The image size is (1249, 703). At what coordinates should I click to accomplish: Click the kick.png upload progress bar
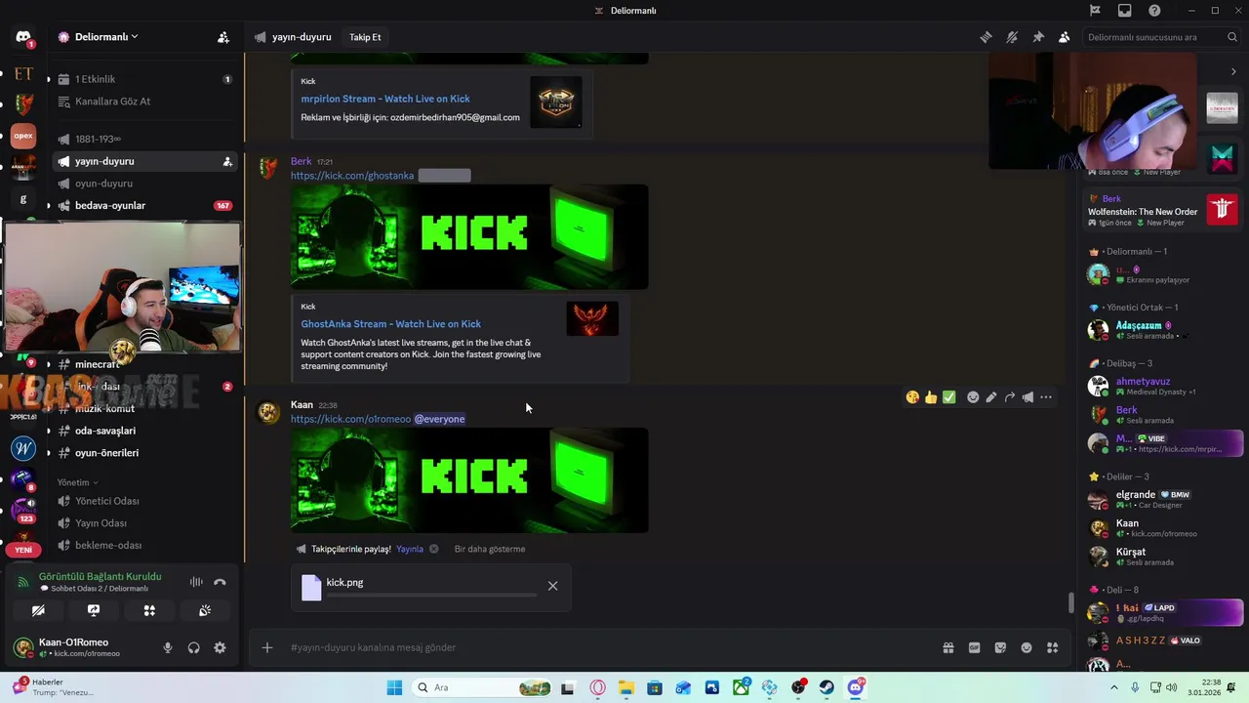431,595
